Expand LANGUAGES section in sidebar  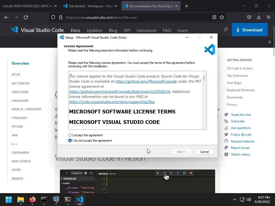20,101
